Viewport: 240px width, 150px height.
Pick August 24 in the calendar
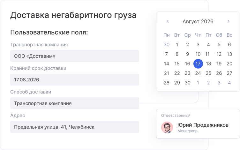click(x=198, y=73)
